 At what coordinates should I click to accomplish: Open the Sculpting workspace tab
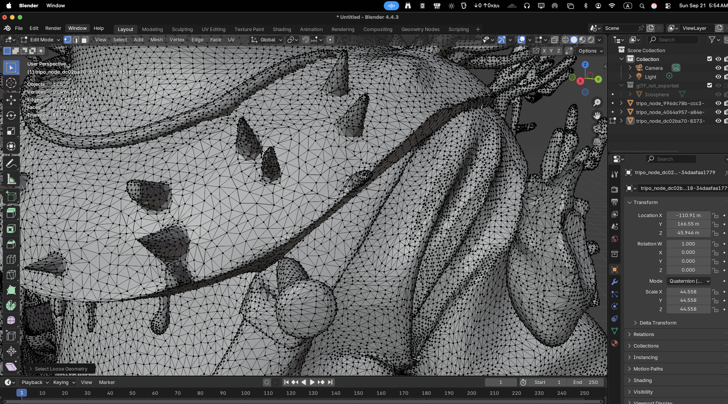(182, 30)
